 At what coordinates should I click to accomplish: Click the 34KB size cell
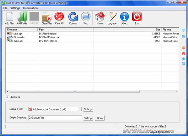(x=157, y=41)
